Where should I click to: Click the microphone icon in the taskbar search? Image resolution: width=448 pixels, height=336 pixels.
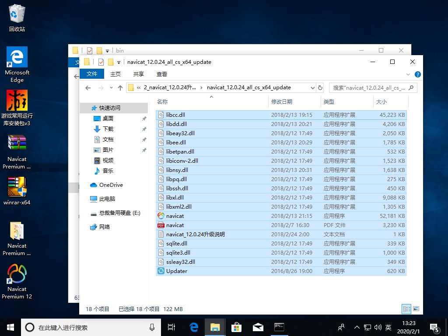tap(152, 327)
